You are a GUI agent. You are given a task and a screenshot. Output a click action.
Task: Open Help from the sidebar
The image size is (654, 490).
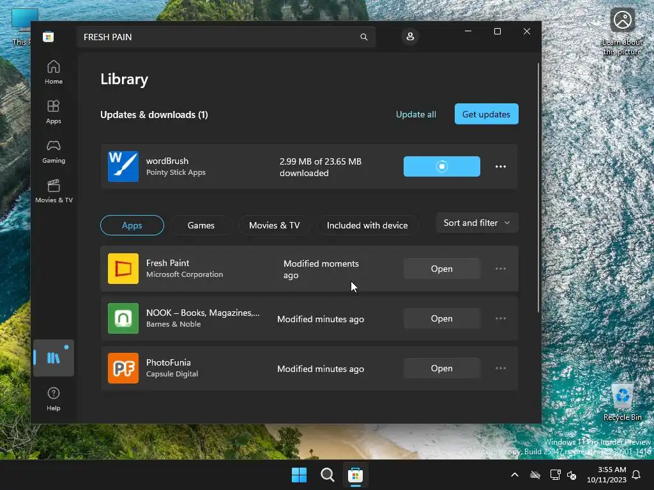tap(54, 399)
